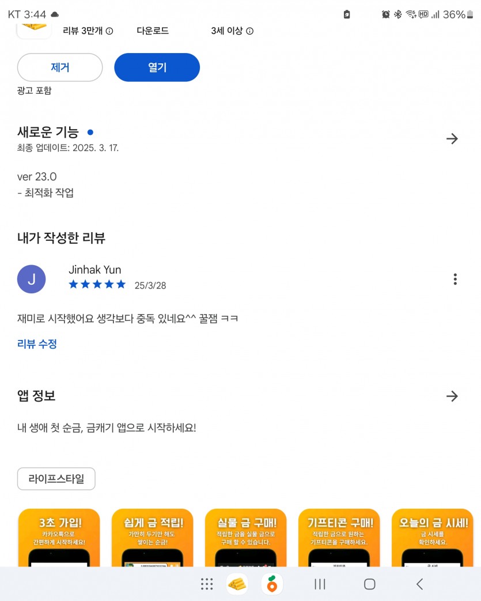
Task: Launch the gold bars app in the taskbar
Action: coord(237,584)
